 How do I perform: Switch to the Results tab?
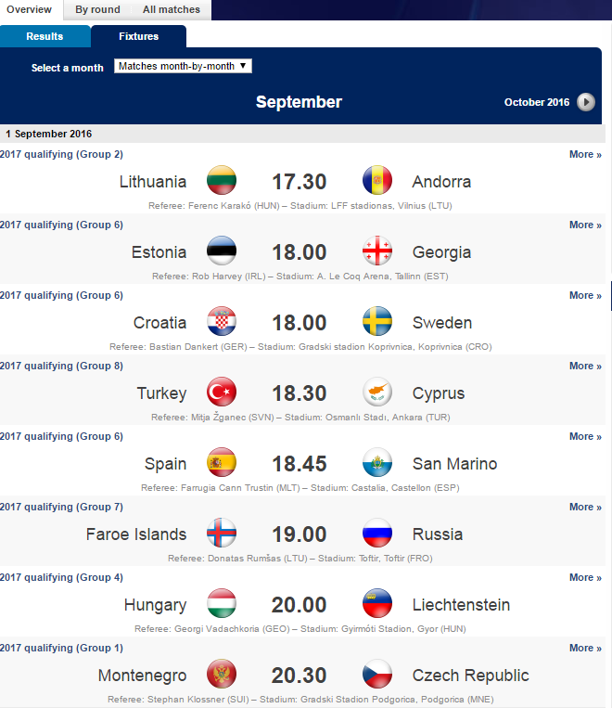45,37
